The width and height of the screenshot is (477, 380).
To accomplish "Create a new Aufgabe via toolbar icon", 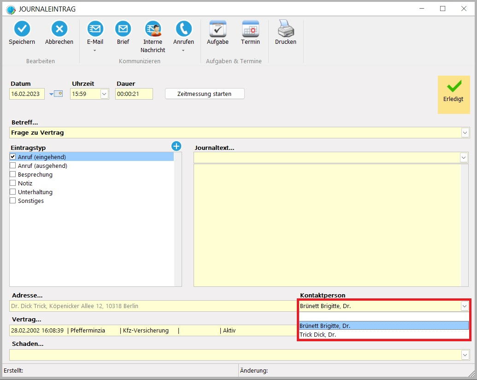I will pyautogui.click(x=218, y=29).
